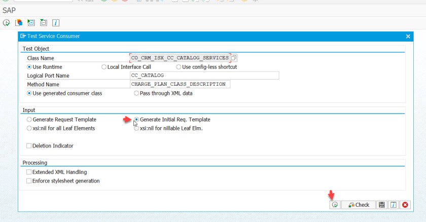
Task: Select Pass through XML data option
Action: [x=136, y=93]
